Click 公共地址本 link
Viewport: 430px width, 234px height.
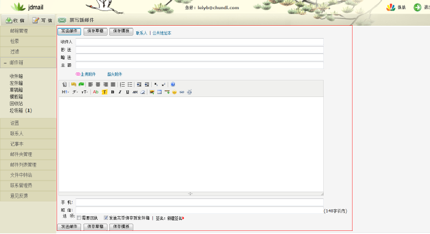click(162, 33)
